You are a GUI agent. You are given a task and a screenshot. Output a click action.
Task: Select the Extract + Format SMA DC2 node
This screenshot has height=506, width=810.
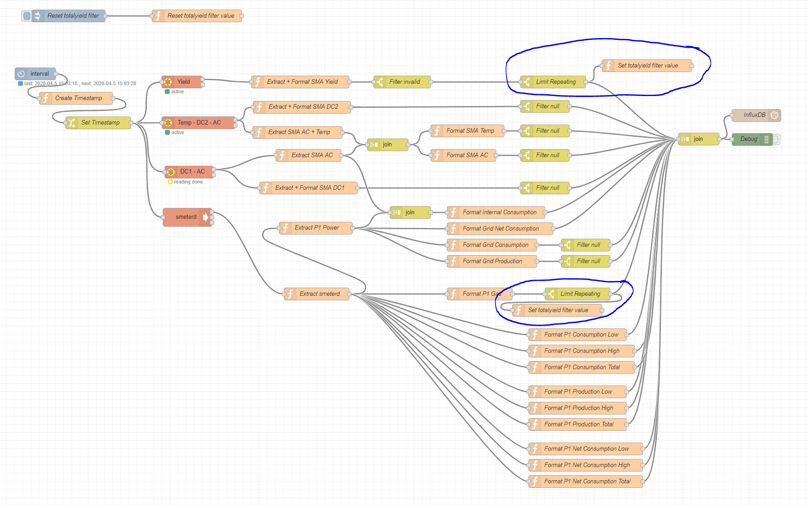click(302, 107)
